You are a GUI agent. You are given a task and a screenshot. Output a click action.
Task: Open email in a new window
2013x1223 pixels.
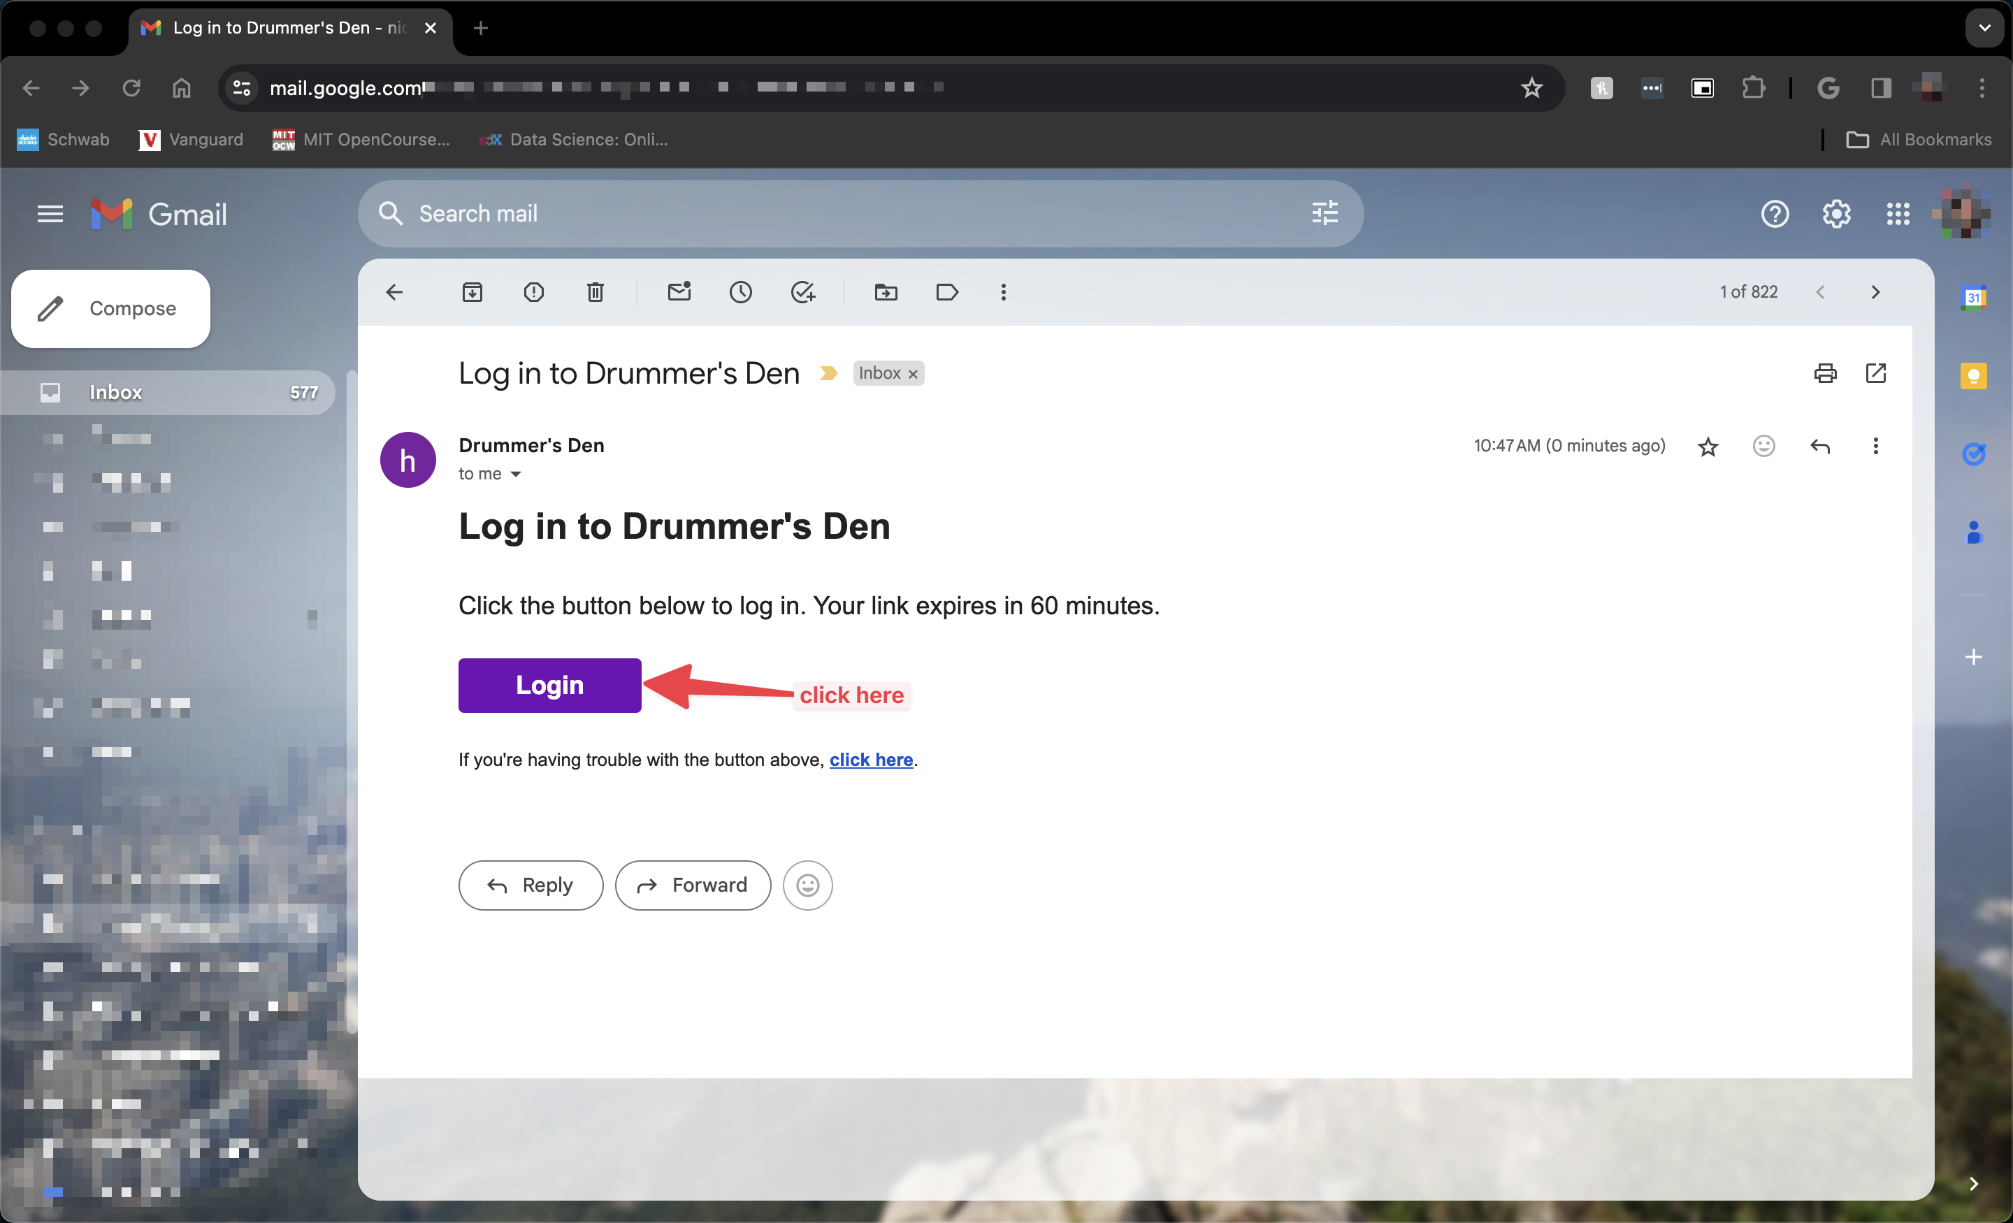click(1876, 373)
